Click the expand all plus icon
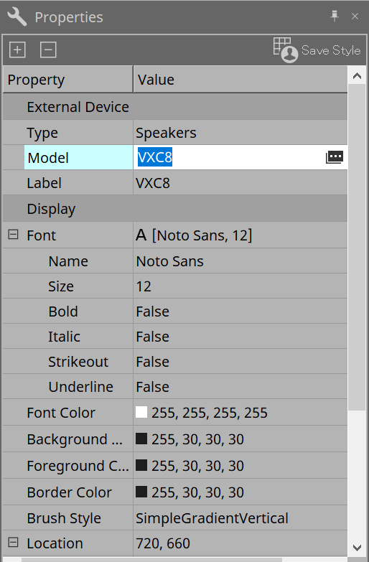369x562 pixels. click(x=17, y=50)
